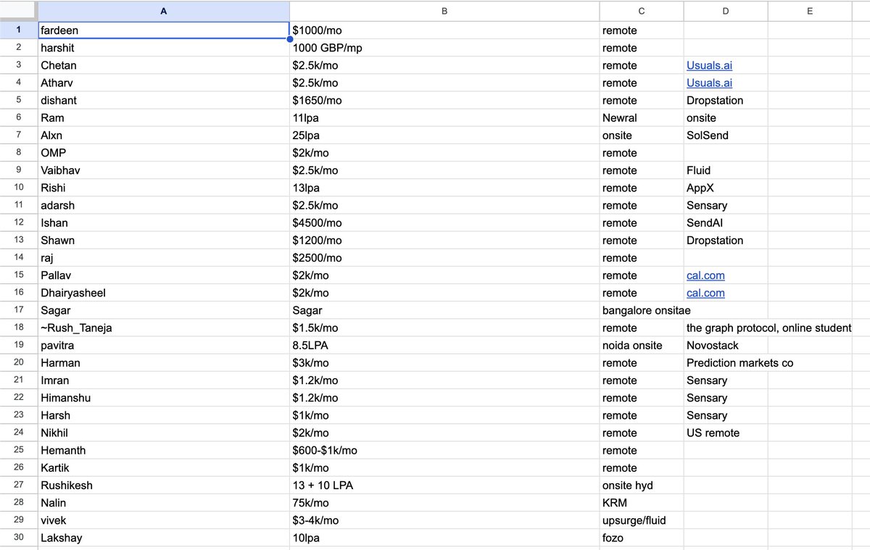Screen dimensions: 870x550
Task: Select cell with '$3-4k/mo'
Action: click(x=444, y=520)
